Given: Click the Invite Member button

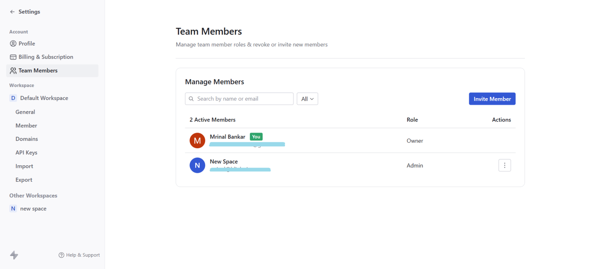Looking at the screenshot, I should coord(492,99).
